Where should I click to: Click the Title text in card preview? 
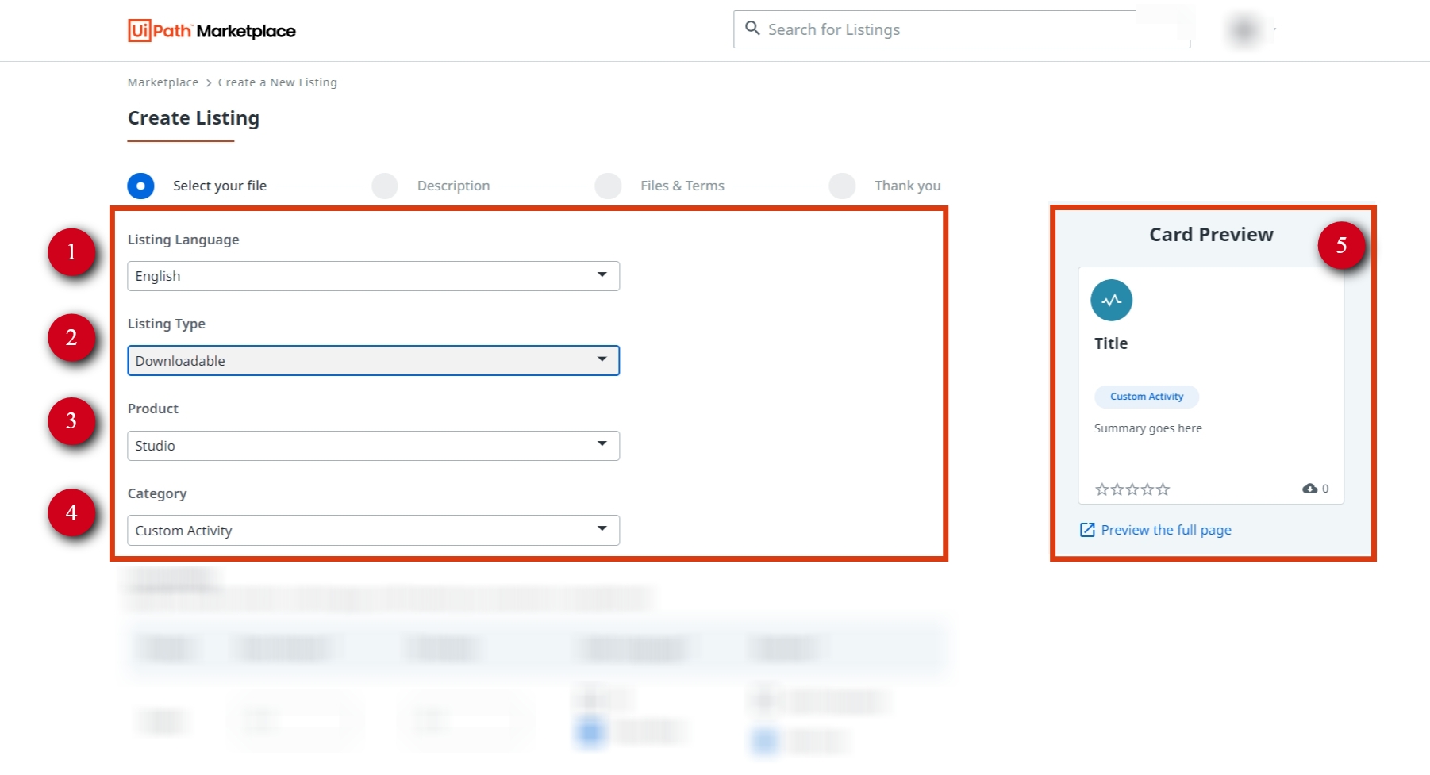click(x=1110, y=343)
